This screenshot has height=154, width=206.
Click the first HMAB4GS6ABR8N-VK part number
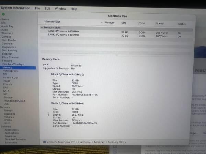point(84,95)
